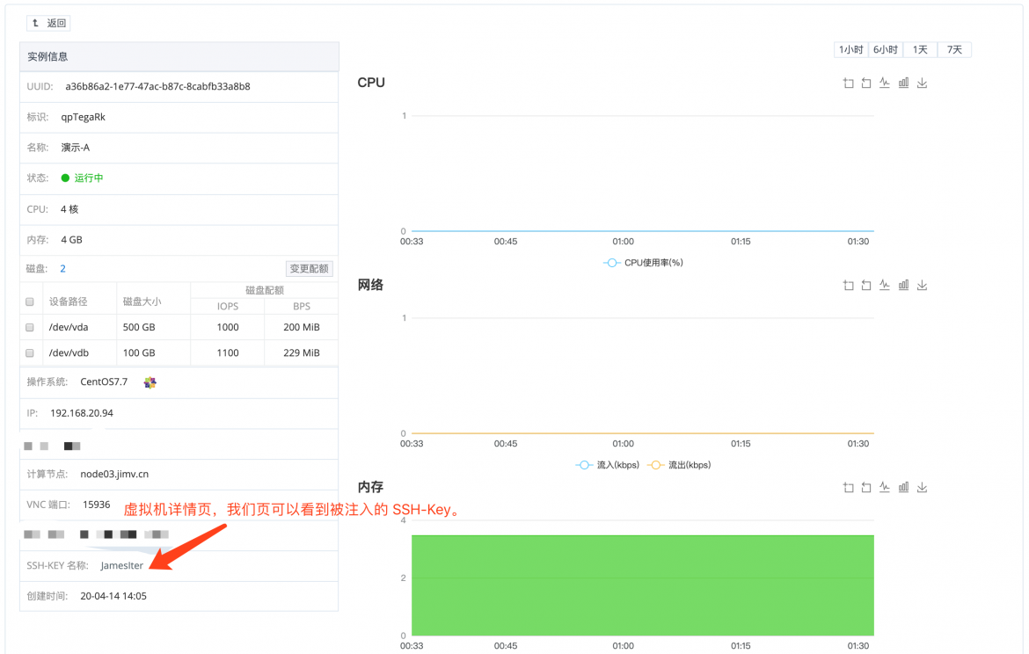Click the VNC port value 15936
The width and height of the screenshot is (1029, 654).
click(x=97, y=505)
